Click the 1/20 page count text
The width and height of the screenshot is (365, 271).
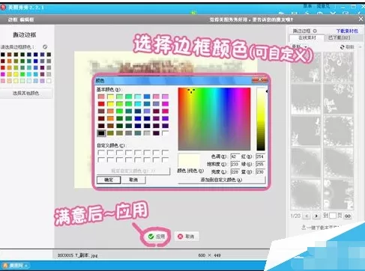[295, 216]
